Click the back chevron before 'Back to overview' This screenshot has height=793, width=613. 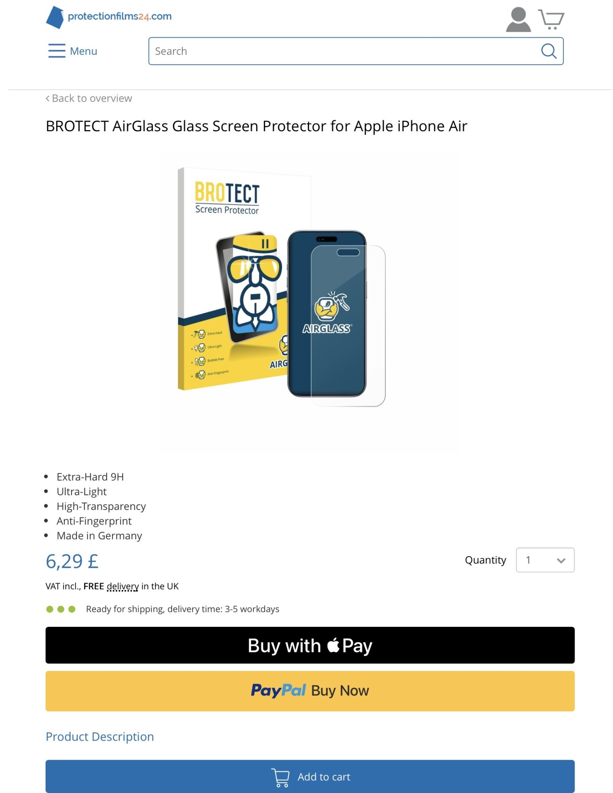[48, 98]
